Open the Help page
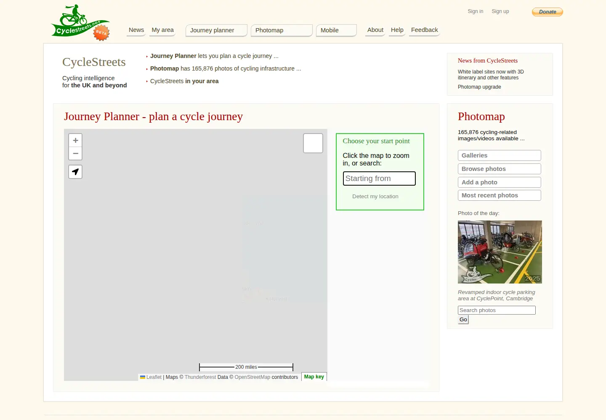The height and width of the screenshot is (420, 606). (x=397, y=30)
